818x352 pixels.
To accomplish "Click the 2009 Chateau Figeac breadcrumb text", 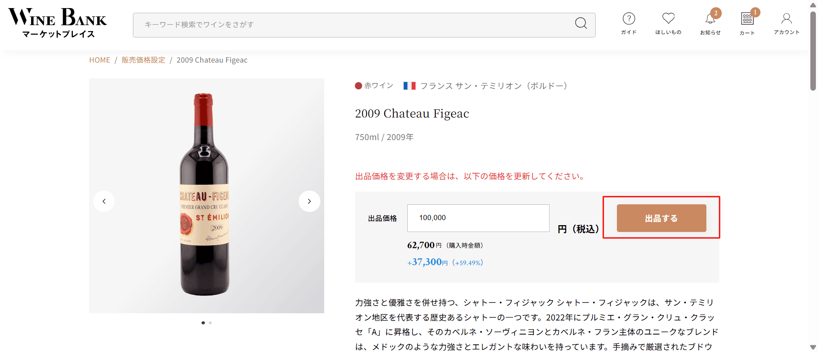I will tap(212, 60).
